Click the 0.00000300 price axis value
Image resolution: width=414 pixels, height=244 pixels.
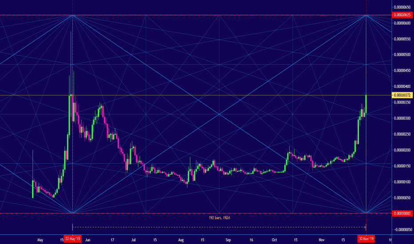(402, 118)
